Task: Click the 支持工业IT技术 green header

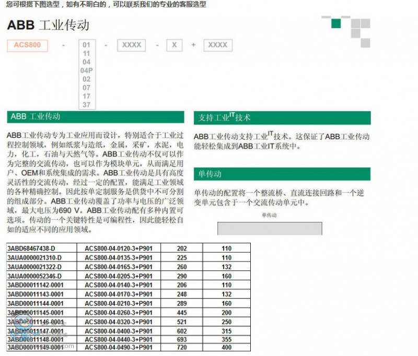Action: tap(282, 117)
